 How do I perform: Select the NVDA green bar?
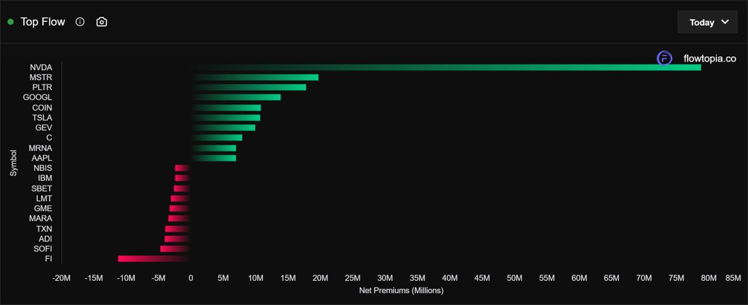(x=446, y=67)
